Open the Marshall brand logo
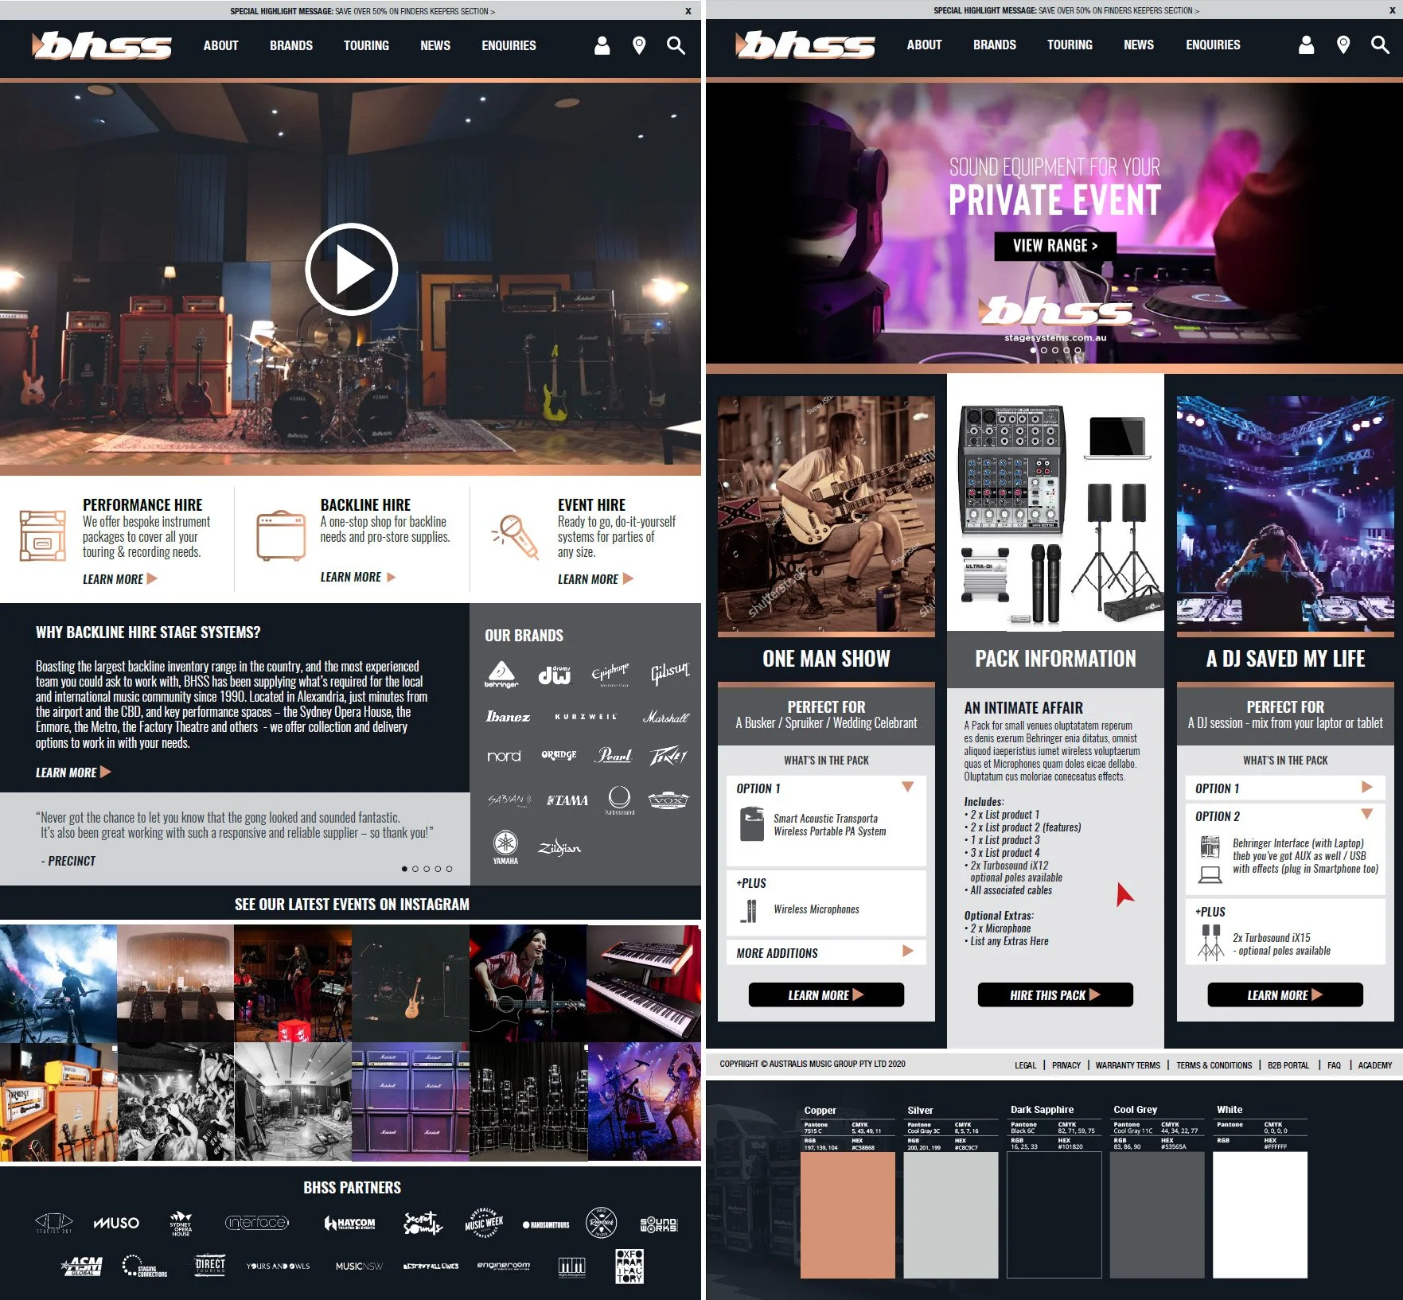The width and height of the screenshot is (1403, 1300). click(x=666, y=717)
